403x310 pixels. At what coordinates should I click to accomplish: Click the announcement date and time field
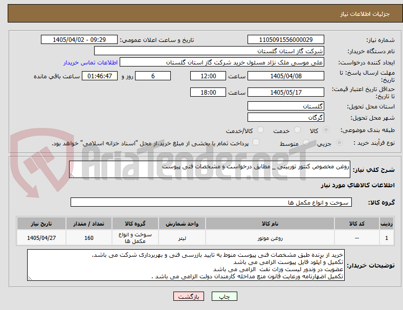pyautogui.click(x=79, y=39)
